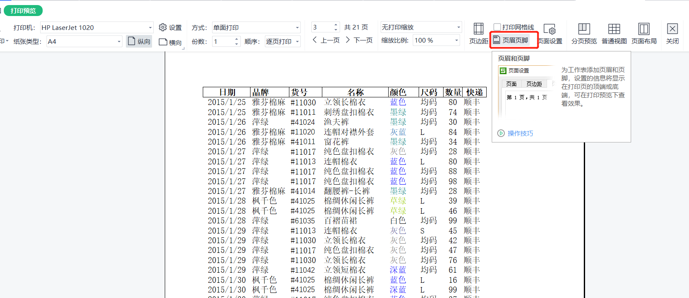Open the 页边距 margins tool
This screenshot has height=298, width=689.
coord(479,34)
